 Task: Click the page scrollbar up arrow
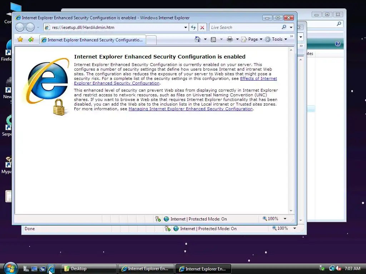[x=291, y=50]
